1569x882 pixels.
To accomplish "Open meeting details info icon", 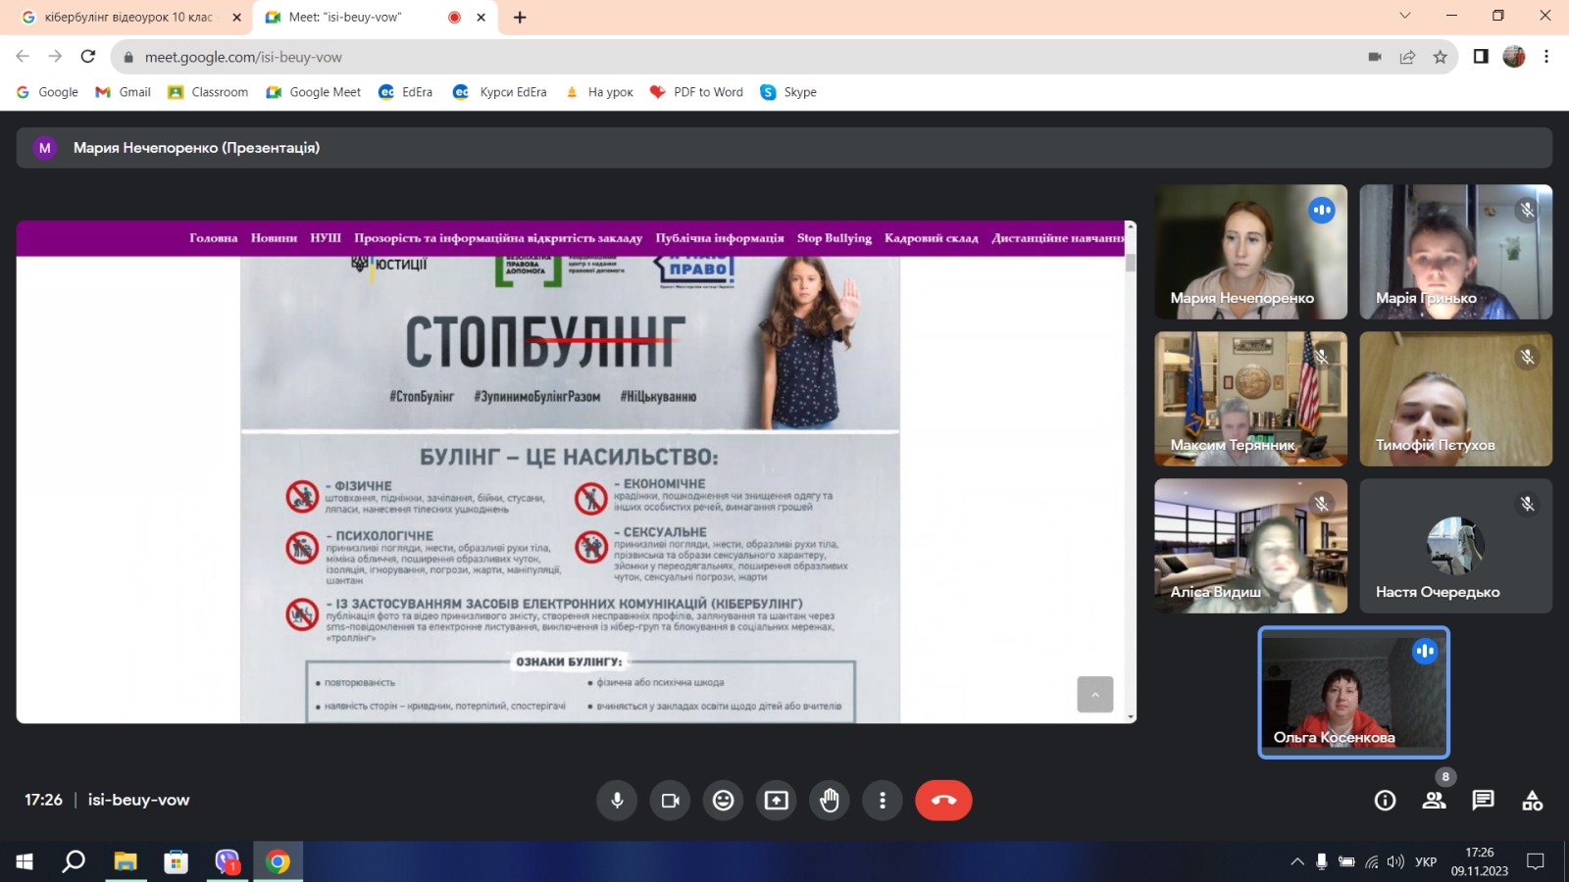I will point(1385,801).
